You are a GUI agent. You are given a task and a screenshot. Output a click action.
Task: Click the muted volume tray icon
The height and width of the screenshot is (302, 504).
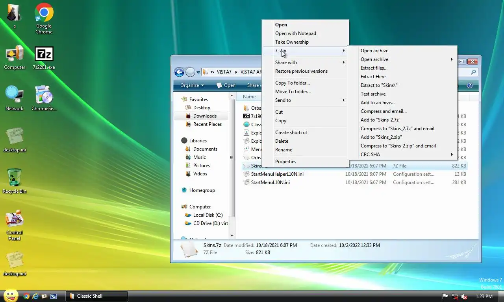464,296
